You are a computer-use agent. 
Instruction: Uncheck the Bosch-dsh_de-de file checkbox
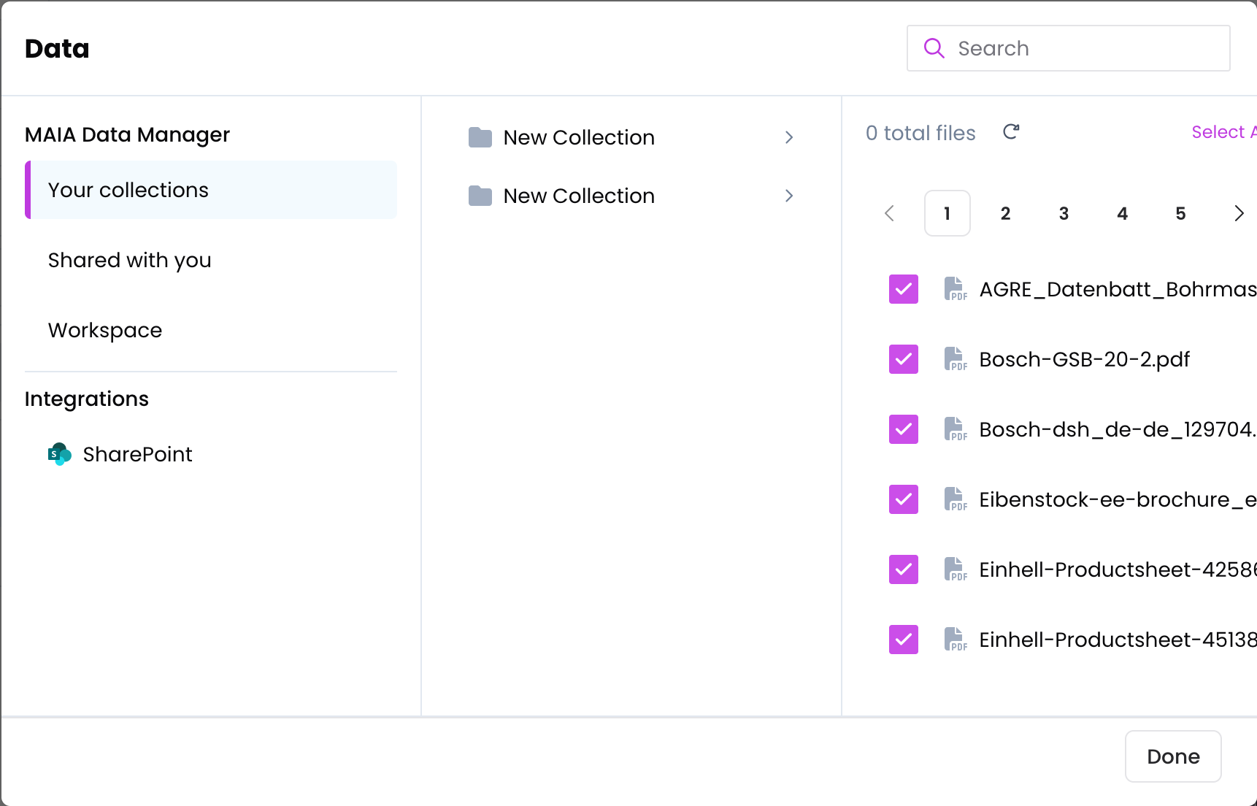pyautogui.click(x=904, y=429)
